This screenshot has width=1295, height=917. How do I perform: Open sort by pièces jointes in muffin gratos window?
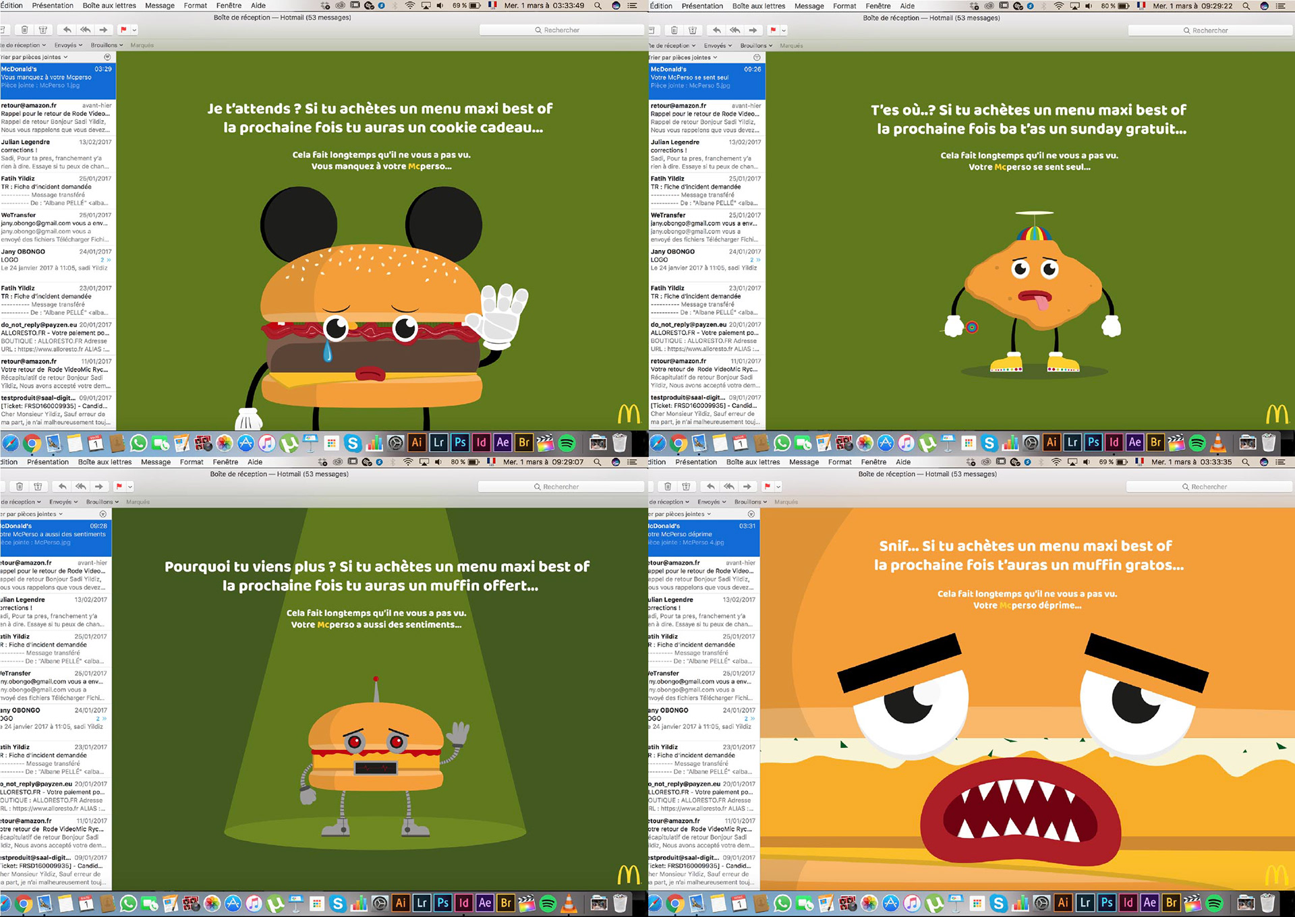click(680, 514)
